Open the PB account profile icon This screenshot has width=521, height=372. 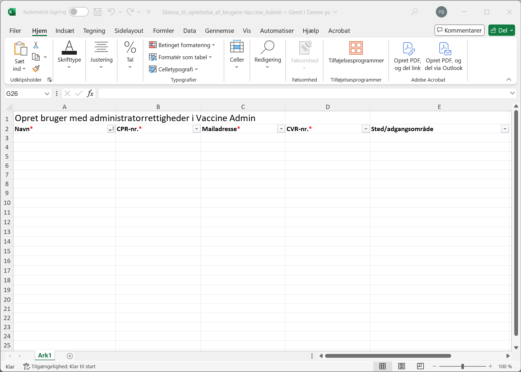coord(441,12)
